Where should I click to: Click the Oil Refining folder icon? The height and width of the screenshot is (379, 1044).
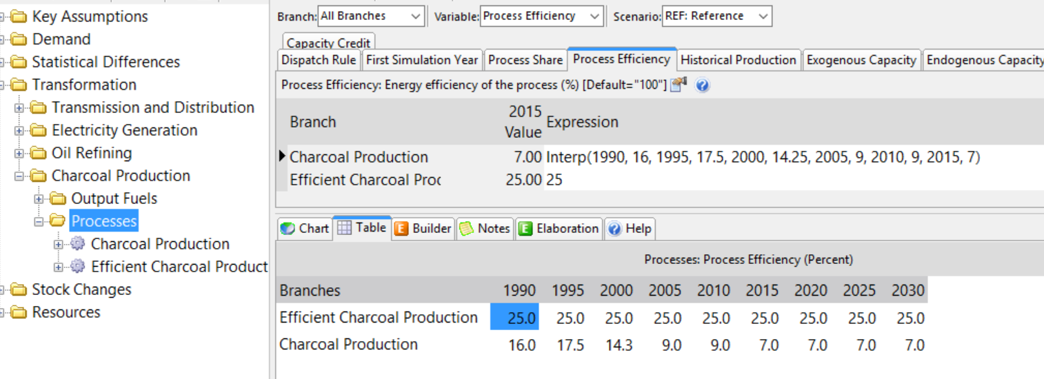[39, 153]
